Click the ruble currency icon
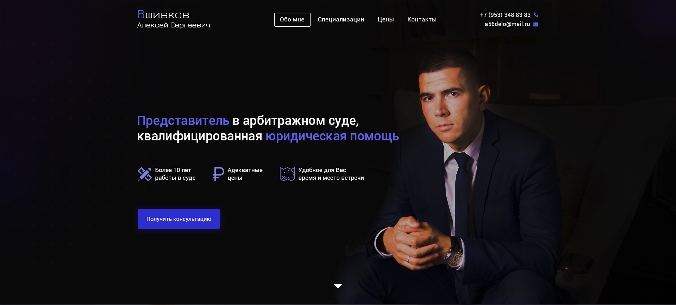676x305 pixels. [x=218, y=174]
